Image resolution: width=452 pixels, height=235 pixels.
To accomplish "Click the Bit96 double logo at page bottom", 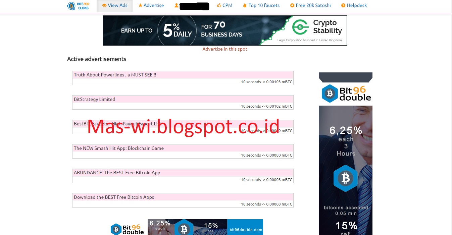I will coord(127,229).
